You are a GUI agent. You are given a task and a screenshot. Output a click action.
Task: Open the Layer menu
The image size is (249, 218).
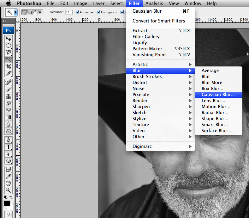[x=99, y=3]
